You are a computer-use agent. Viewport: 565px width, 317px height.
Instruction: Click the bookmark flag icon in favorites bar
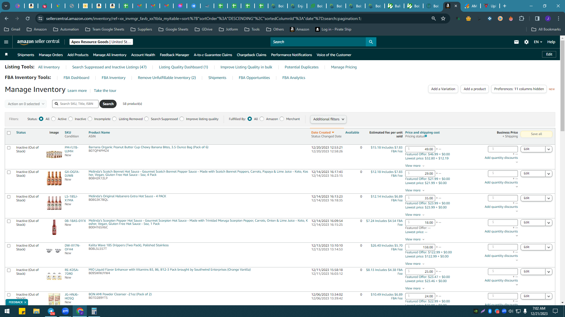pos(6,55)
